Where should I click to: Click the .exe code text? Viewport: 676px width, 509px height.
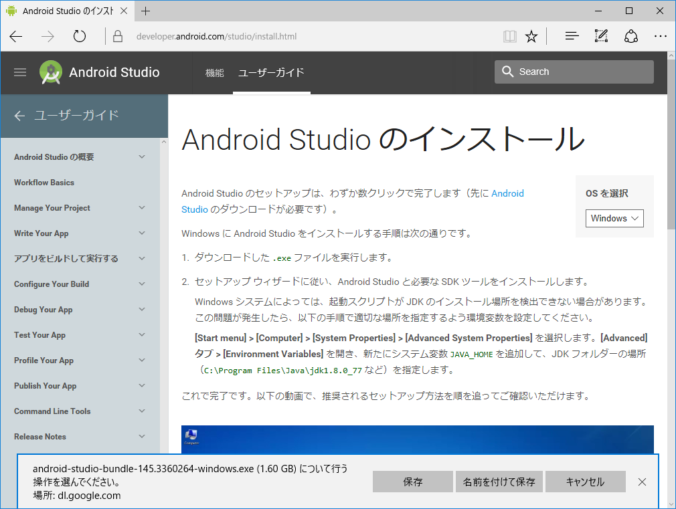point(282,258)
